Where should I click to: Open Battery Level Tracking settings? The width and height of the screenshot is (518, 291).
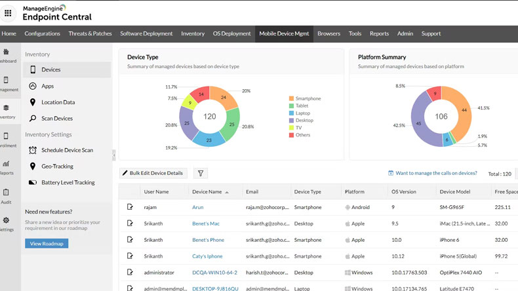click(x=68, y=182)
